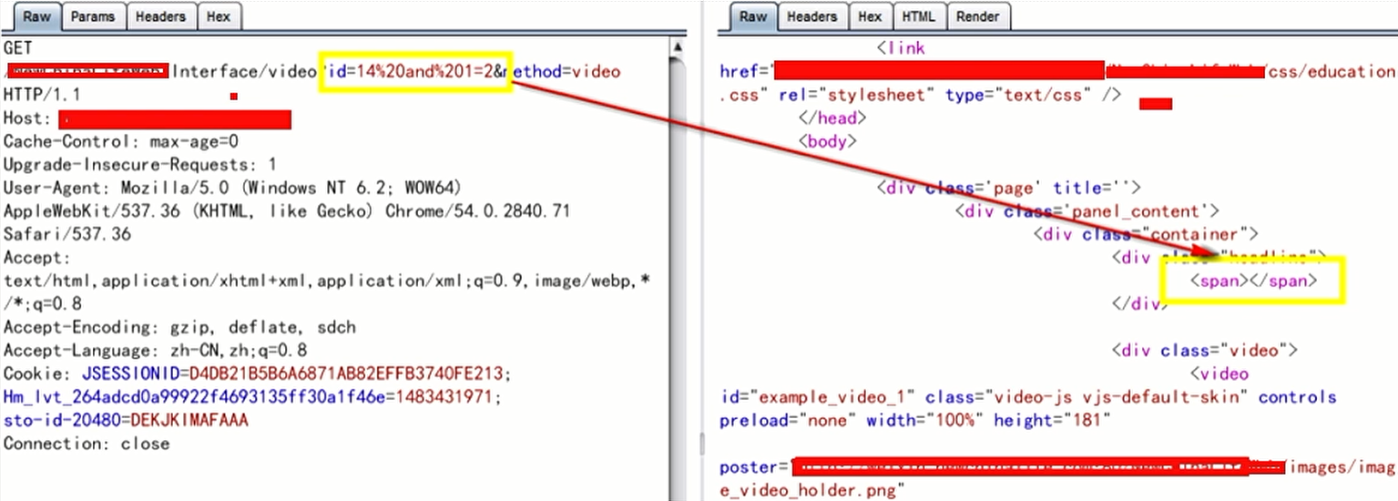Click the <body> tag in response
This screenshot has height=501, width=1398.
click(828, 141)
